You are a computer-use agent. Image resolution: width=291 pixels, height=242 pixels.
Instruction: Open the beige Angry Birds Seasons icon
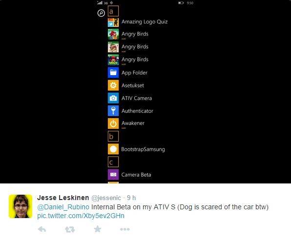(x=113, y=47)
